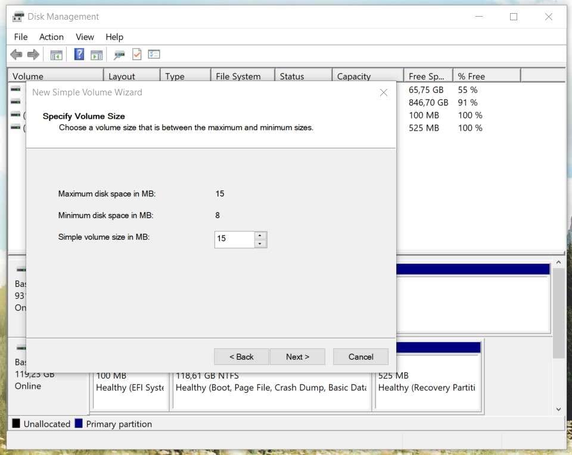This screenshot has height=455, width=572.
Task: Select the third volume's drive icon
Action: pyautogui.click(x=15, y=114)
